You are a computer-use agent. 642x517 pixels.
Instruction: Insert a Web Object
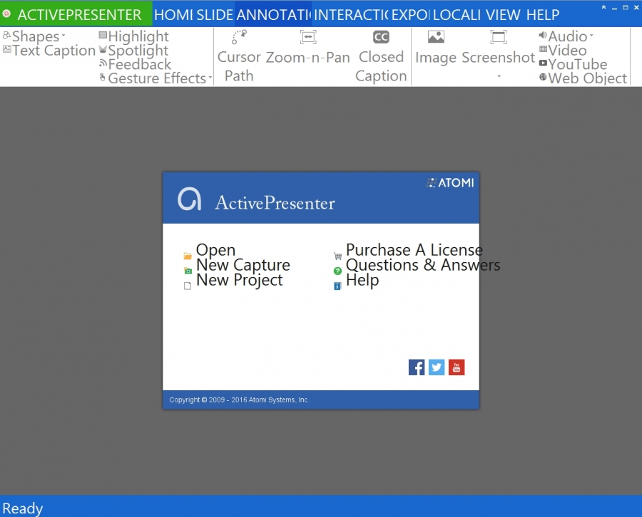point(583,78)
